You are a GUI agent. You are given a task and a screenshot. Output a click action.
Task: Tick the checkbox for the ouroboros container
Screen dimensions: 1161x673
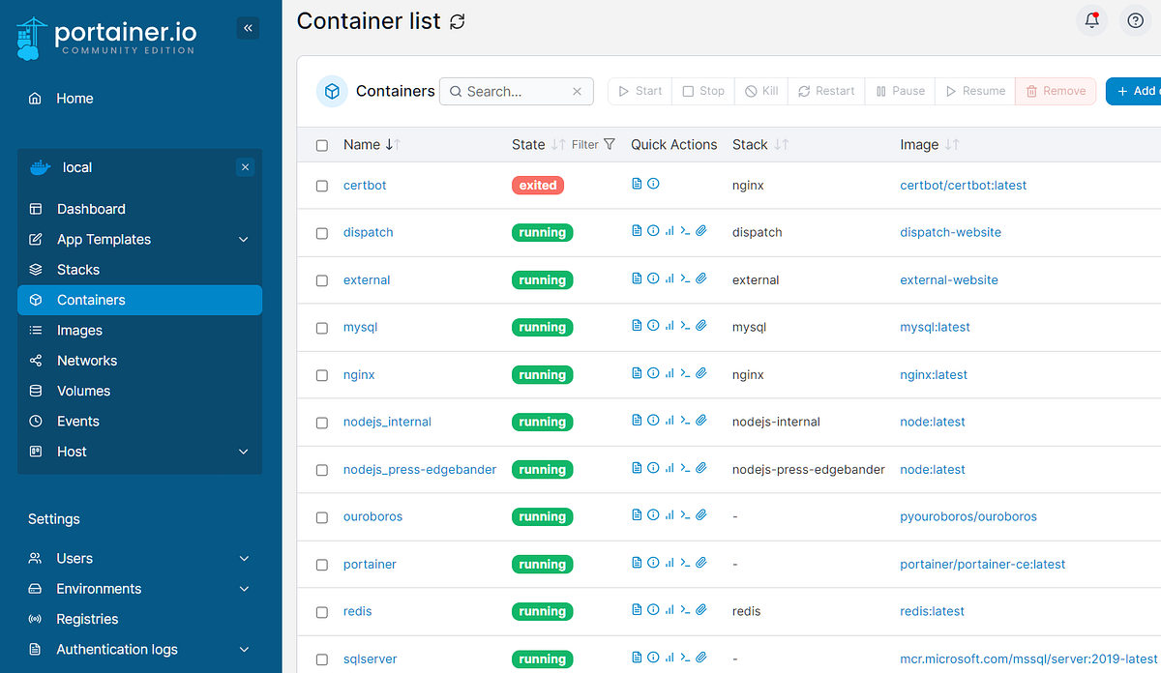coord(322,516)
